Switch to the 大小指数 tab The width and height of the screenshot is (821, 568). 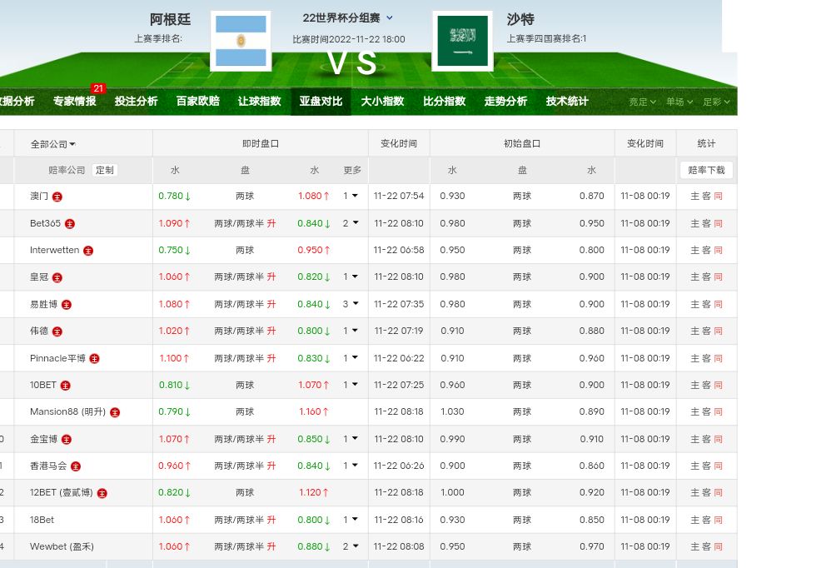382,102
